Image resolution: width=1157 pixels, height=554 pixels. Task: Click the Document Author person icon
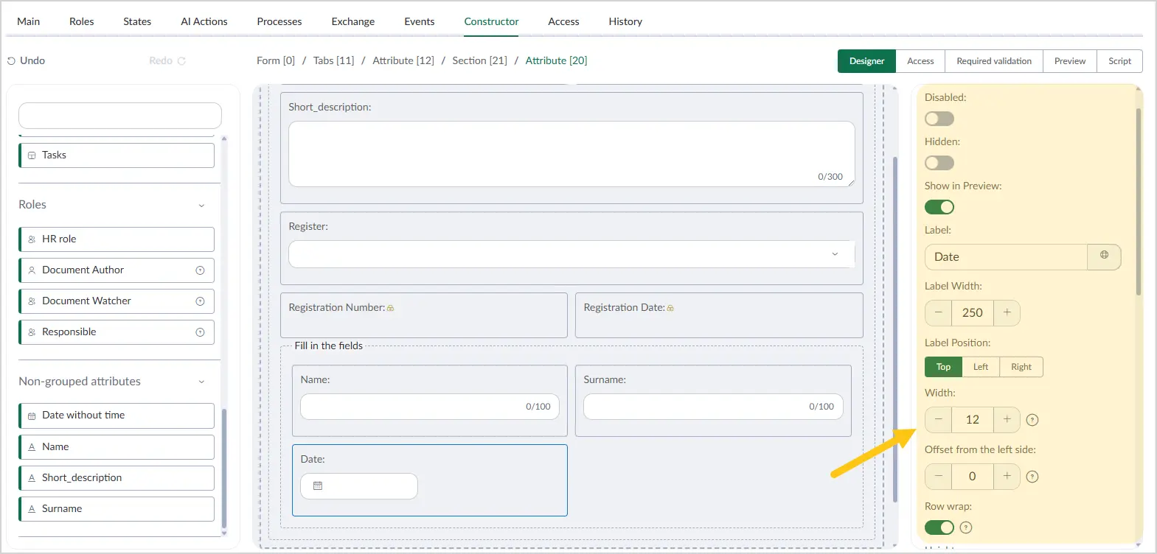(32, 270)
